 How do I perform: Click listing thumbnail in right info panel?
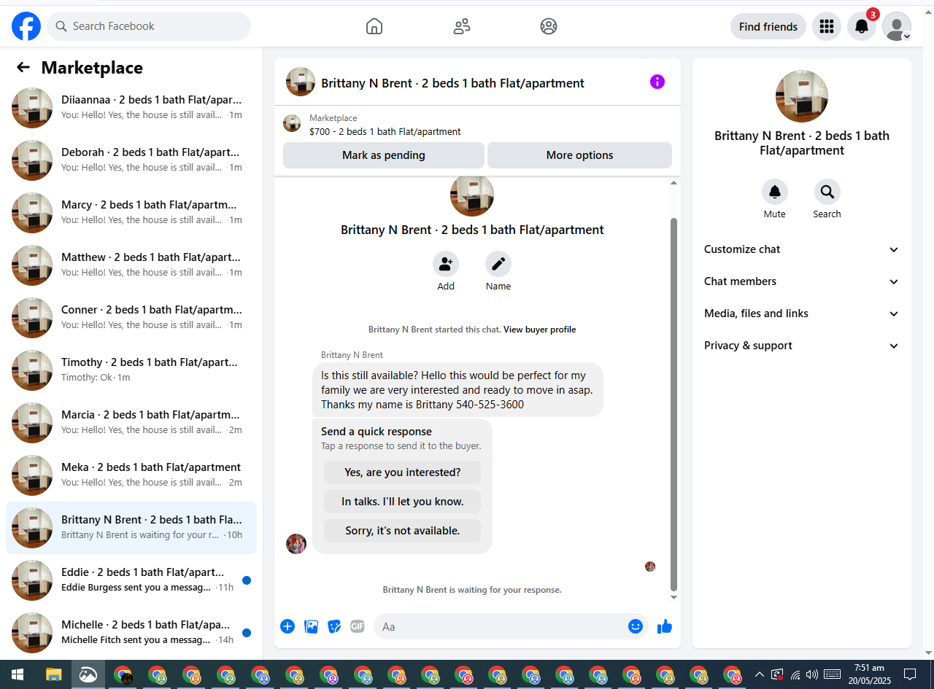[802, 96]
